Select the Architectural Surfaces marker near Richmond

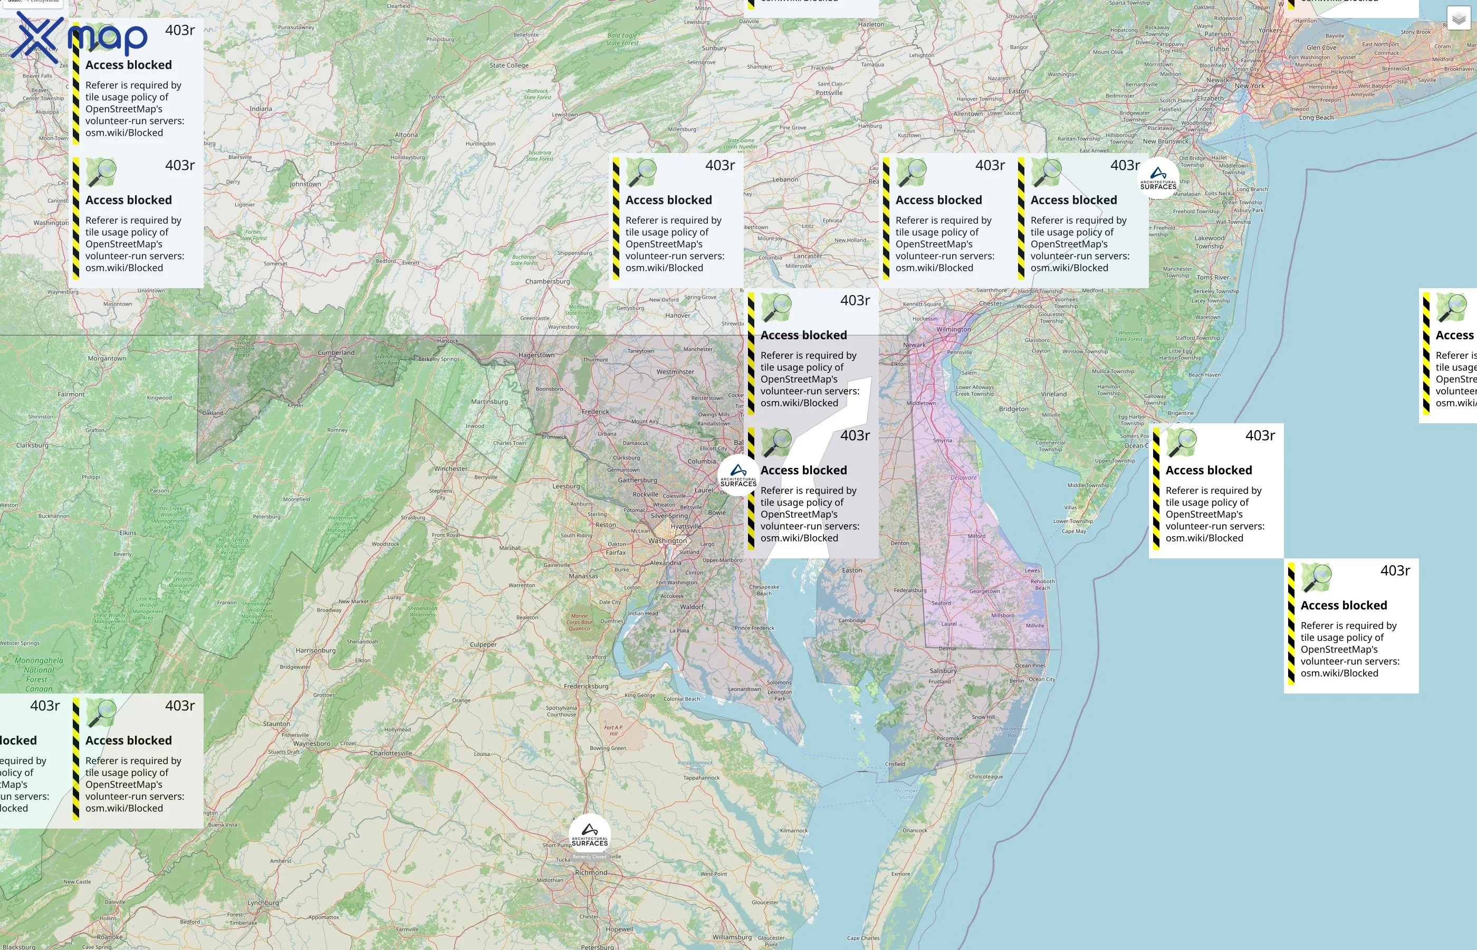click(x=589, y=834)
